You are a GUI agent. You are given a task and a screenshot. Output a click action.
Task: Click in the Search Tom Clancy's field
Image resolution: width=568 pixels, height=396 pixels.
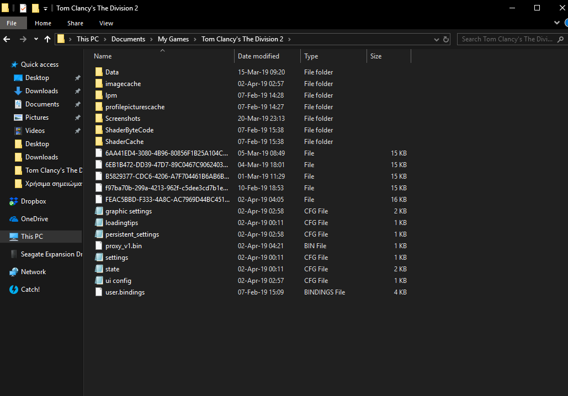[x=507, y=39]
